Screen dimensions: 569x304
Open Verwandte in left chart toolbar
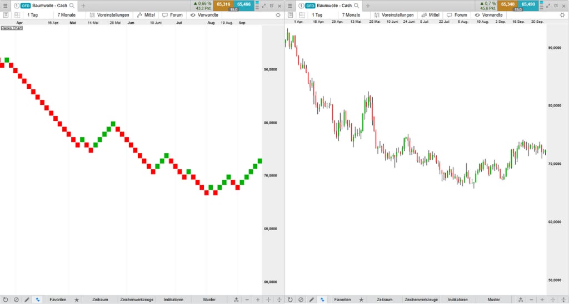click(204, 15)
